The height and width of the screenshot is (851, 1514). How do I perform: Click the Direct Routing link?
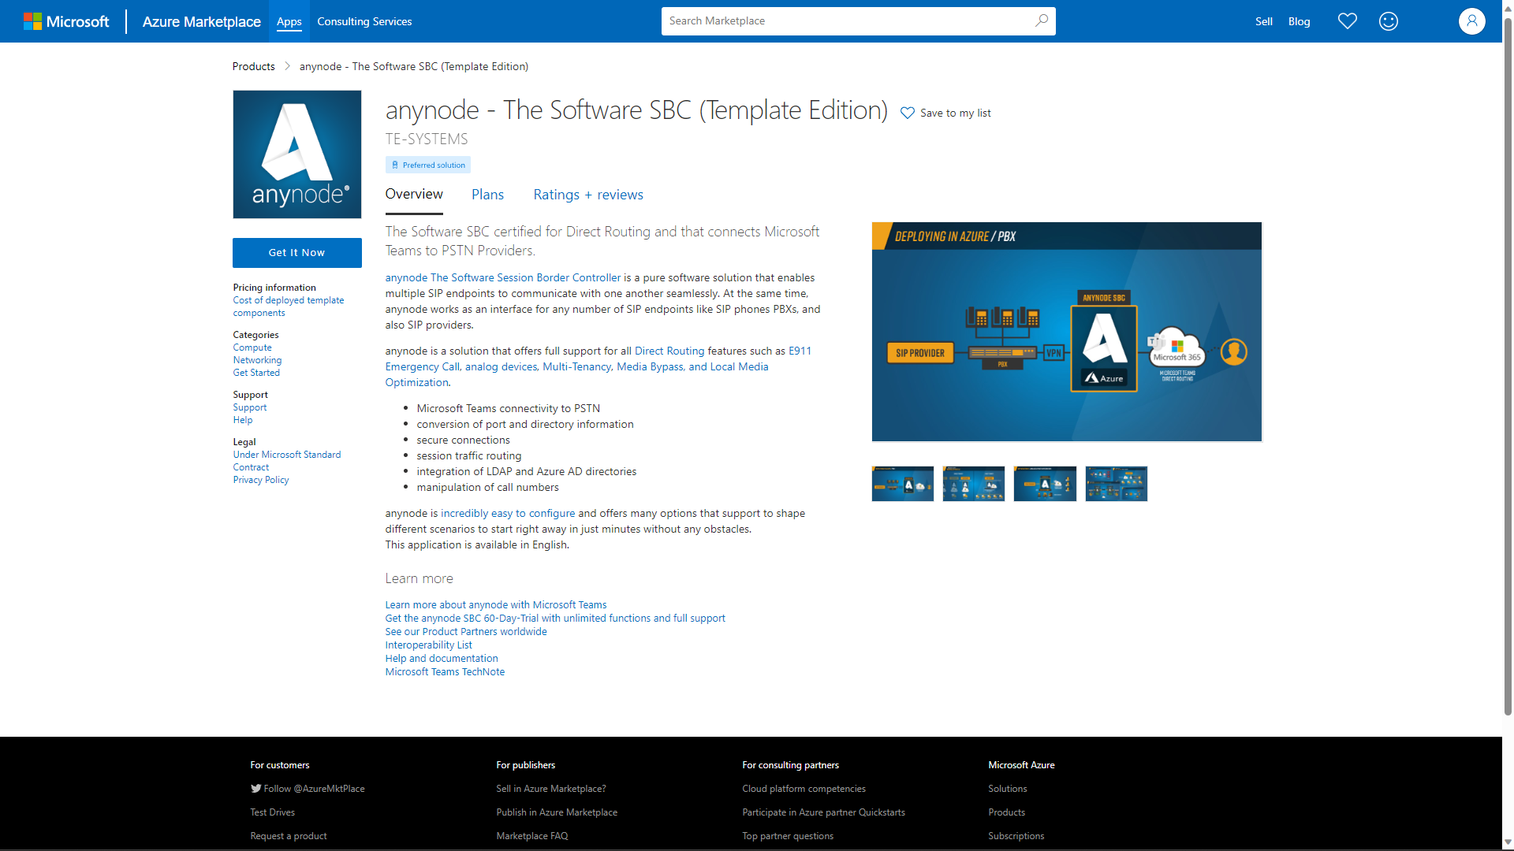coord(669,351)
